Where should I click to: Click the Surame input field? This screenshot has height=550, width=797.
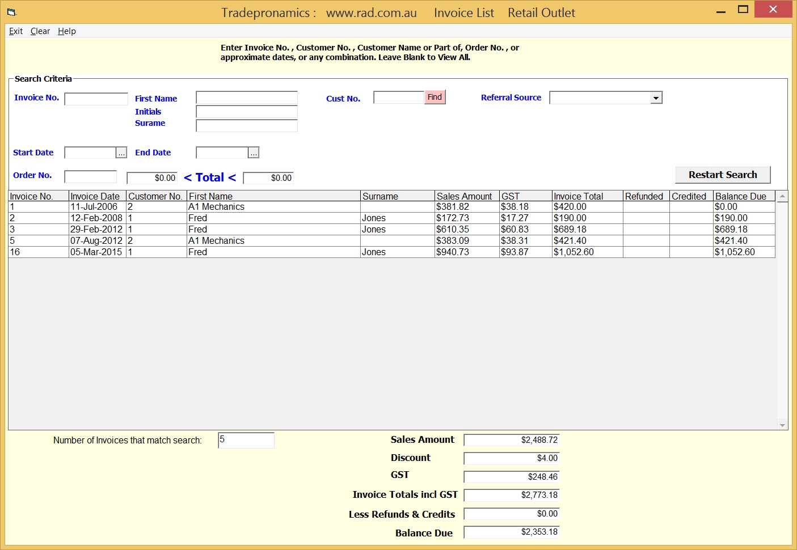247,125
